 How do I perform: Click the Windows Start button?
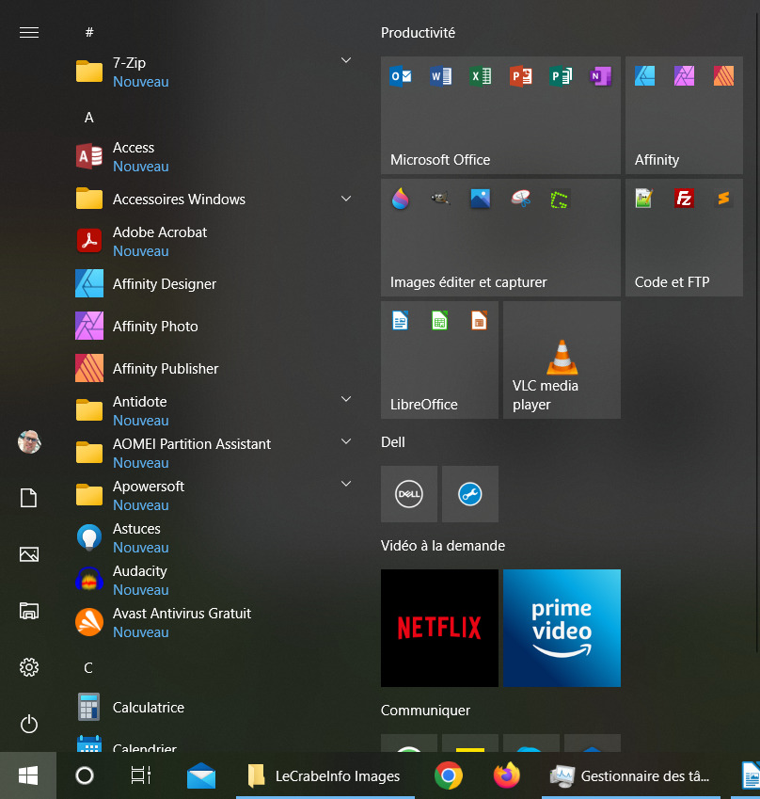pyautogui.click(x=28, y=775)
